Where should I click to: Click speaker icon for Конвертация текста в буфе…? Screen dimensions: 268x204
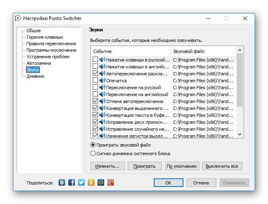coord(102,115)
